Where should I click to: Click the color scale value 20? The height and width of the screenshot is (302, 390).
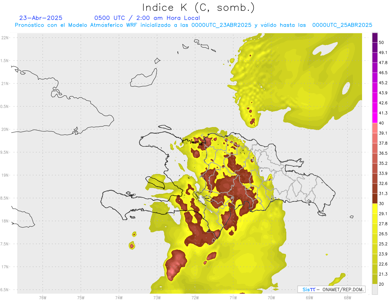(382, 284)
